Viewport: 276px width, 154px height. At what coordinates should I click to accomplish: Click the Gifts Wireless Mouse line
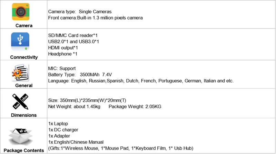coord(121,148)
